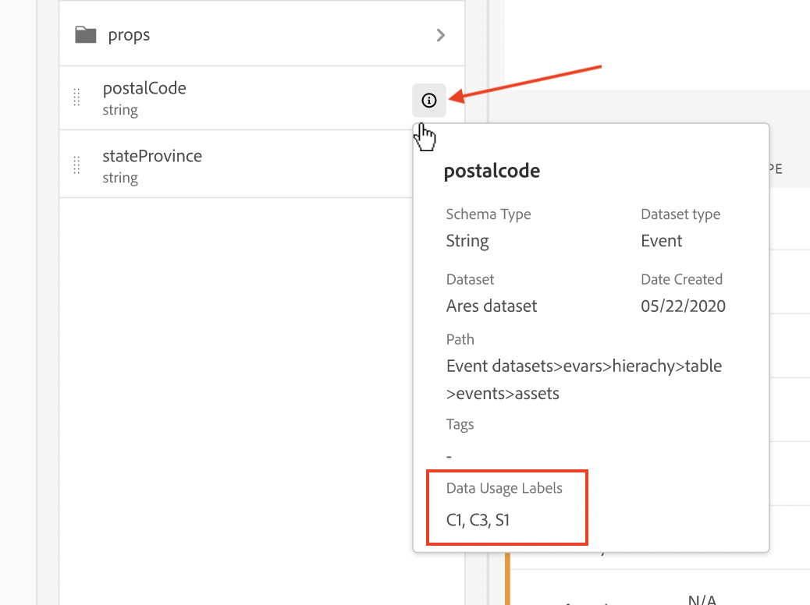Grab the stateProvince drag handle
This screenshot has height=605, width=810.
pyautogui.click(x=76, y=165)
